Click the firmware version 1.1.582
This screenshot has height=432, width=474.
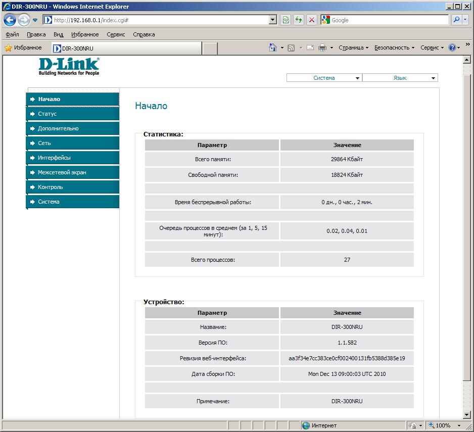pyautogui.click(x=347, y=343)
